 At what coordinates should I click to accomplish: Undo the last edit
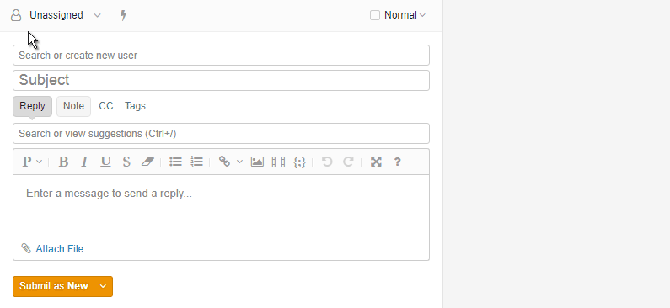tap(327, 162)
